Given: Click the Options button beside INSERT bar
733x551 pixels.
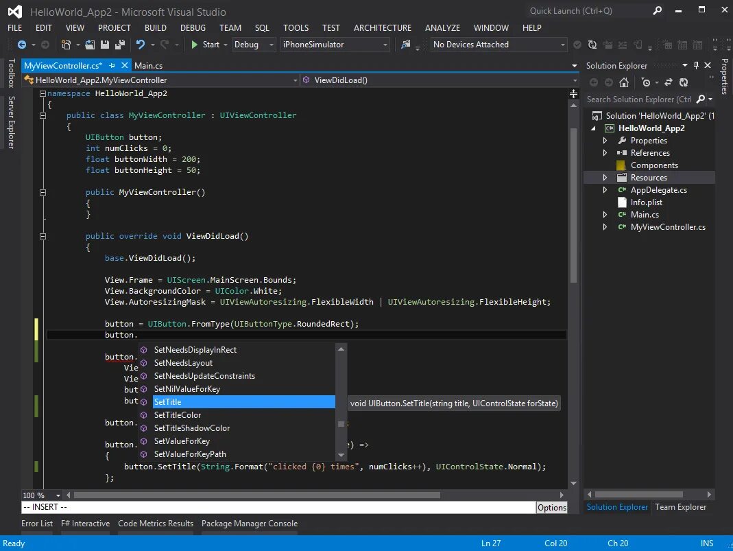Looking at the screenshot, I should coord(551,508).
